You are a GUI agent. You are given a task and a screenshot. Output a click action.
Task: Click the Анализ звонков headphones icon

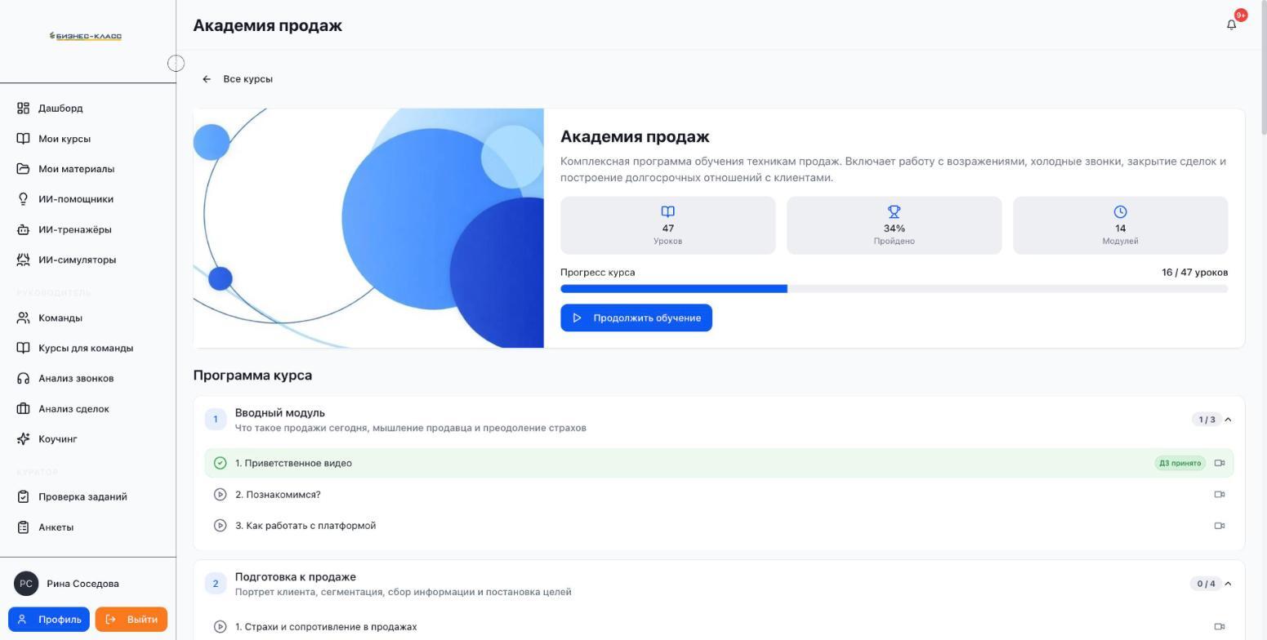[24, 378]
